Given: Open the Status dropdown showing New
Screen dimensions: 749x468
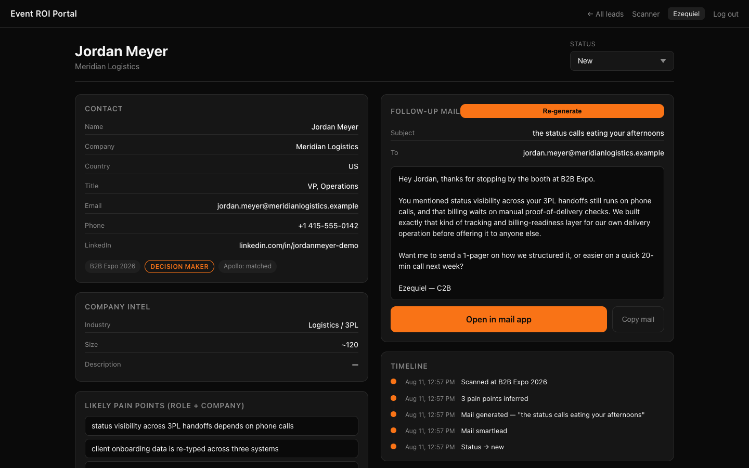Looking at the screenshot, I should tap(622, 61).
